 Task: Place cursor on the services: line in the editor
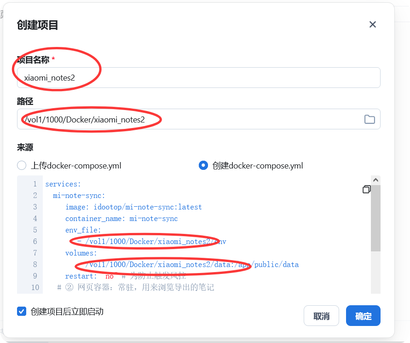63,184
